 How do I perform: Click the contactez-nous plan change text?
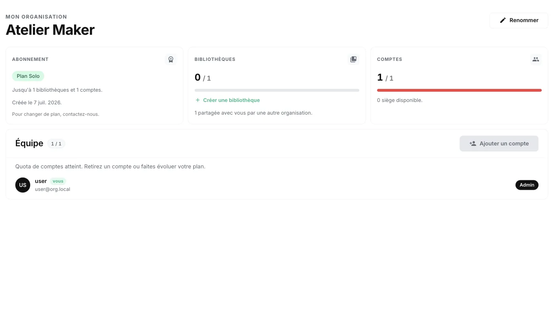pos(56,114)
